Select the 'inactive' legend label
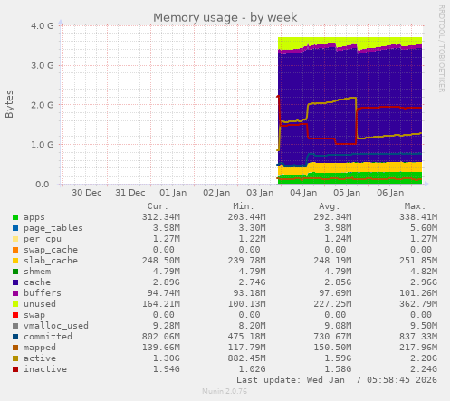The width and height of the screenshot is (450, 401). (x=45, y=369)
